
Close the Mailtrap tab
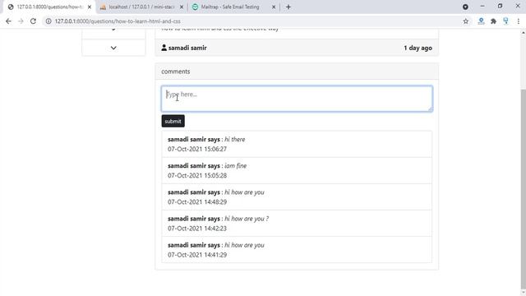[x=274, y=7]
